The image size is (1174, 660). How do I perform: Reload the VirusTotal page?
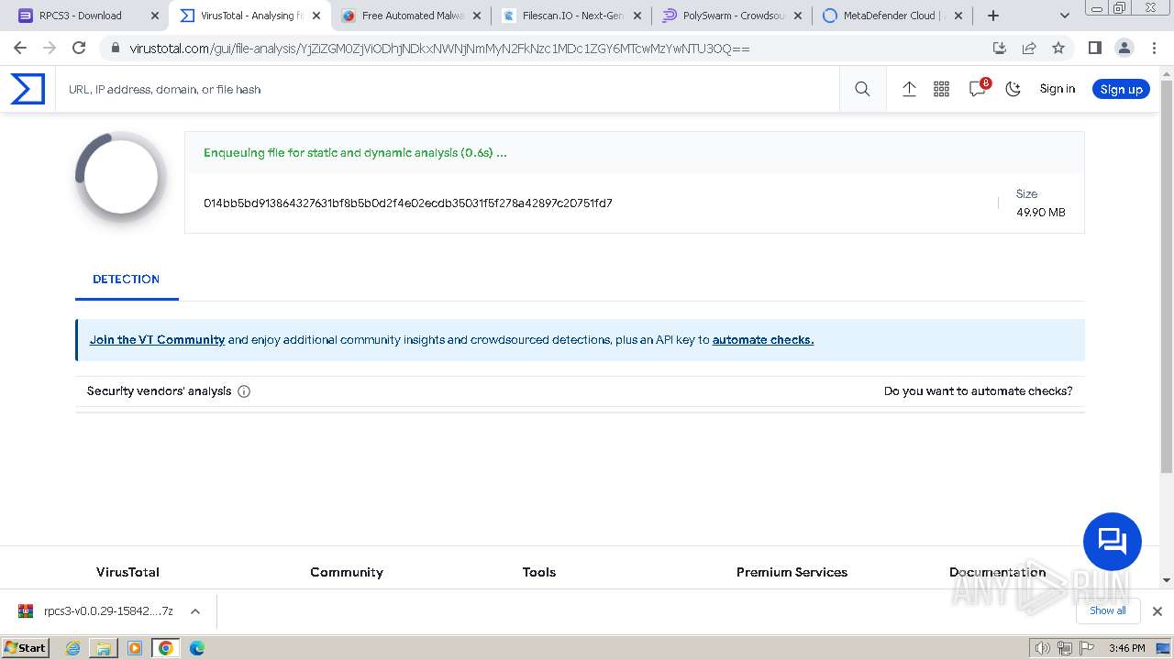79,48
